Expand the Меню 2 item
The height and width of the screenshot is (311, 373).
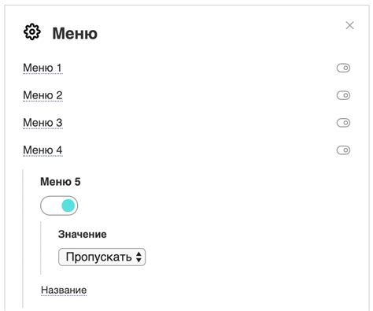[x=42, y=95]
